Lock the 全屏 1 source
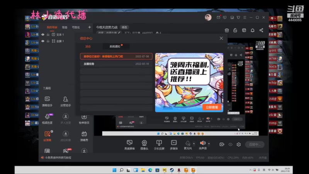 tap(48, 41)
